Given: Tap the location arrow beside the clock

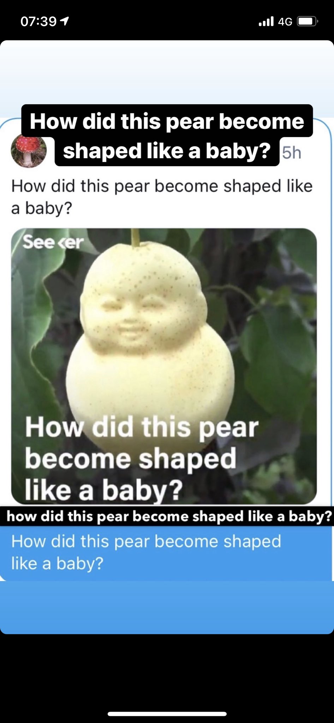Looking at the screenshot, I should (64, 22).
